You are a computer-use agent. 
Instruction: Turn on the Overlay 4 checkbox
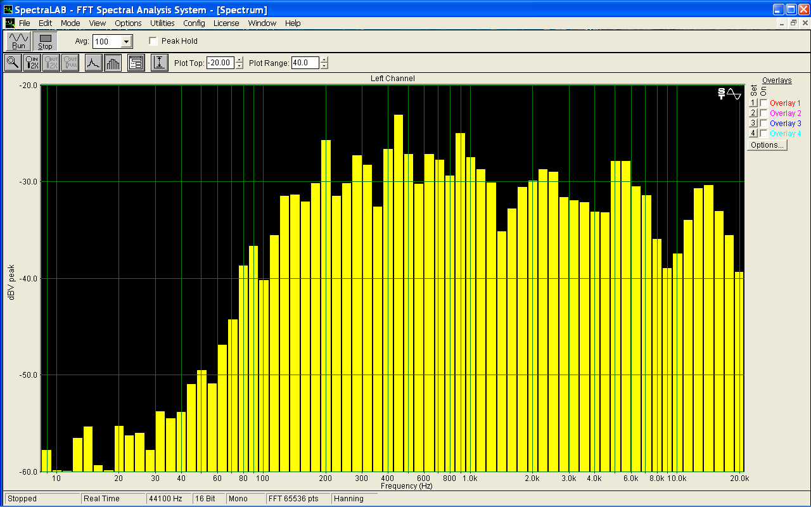[x=764, y=133]
